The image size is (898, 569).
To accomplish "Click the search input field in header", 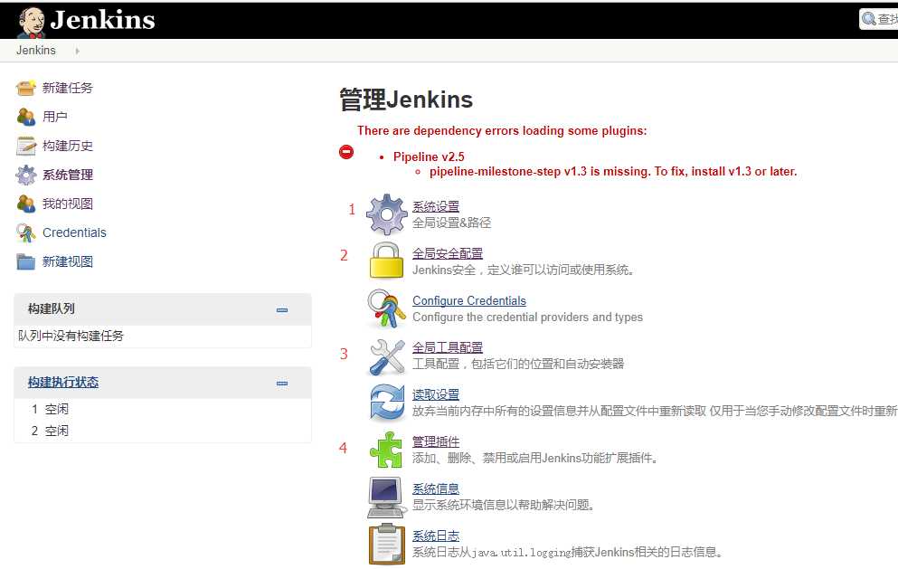I will pyautogui.click(x=878, y=19).
